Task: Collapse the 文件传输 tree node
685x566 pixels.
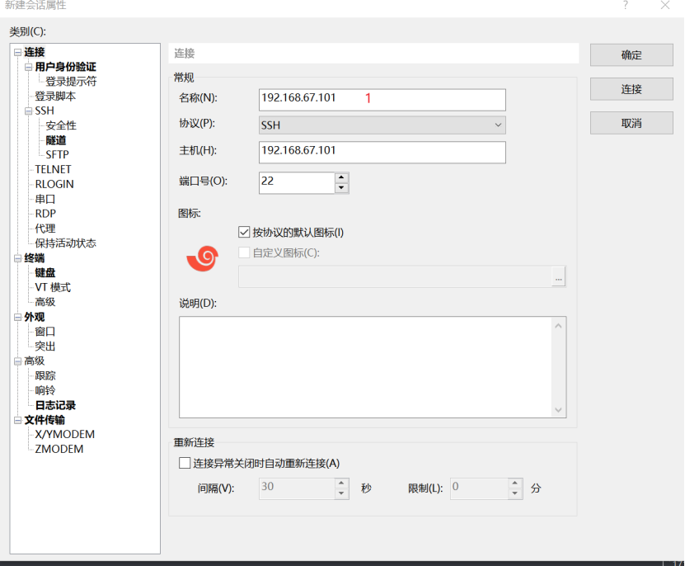Action: [17, 420]
